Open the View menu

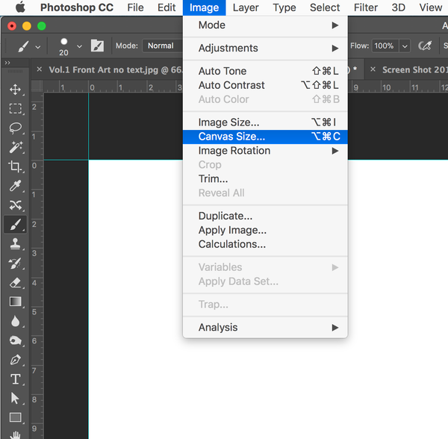[431, 7]
